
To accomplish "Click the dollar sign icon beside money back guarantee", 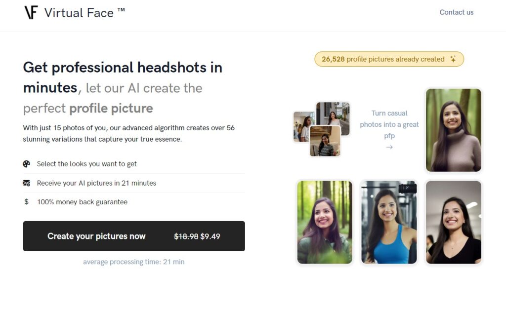I will coord(27,202).
